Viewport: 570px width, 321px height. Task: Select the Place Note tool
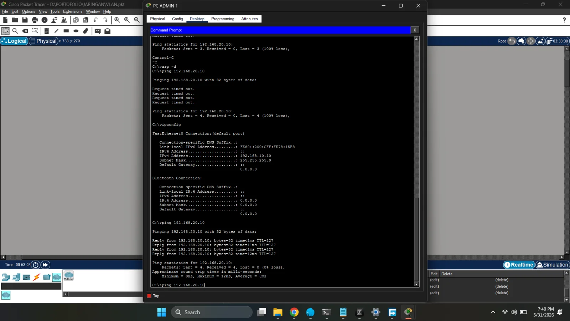pyautogui.click(x=47, y=31)
